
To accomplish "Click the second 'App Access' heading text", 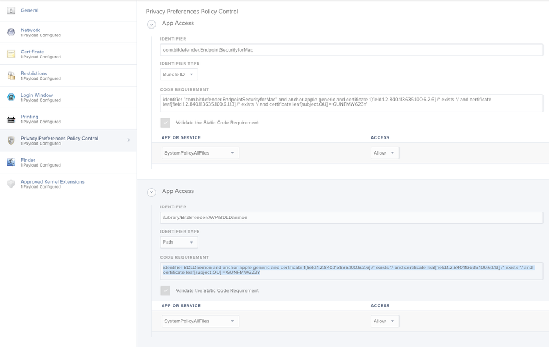I will pos(178,191).
